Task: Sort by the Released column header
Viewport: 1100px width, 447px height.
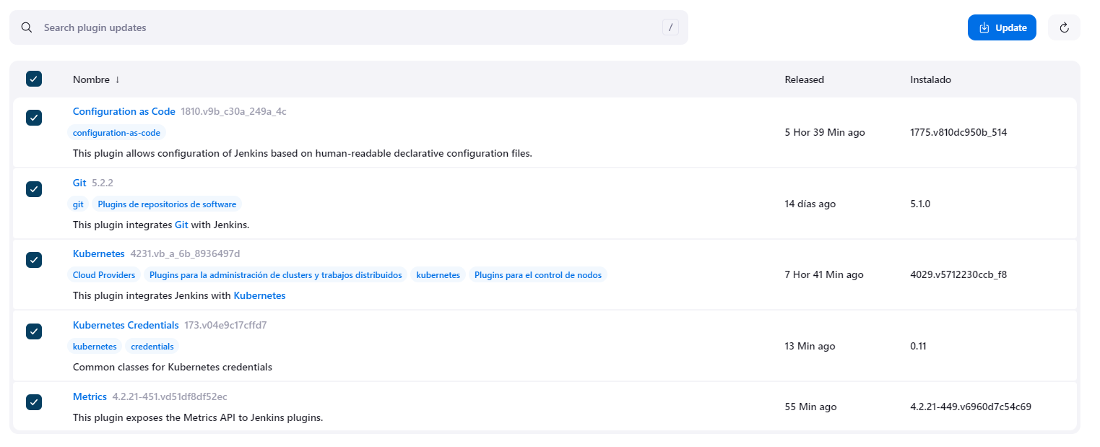Action: point(804,79)
